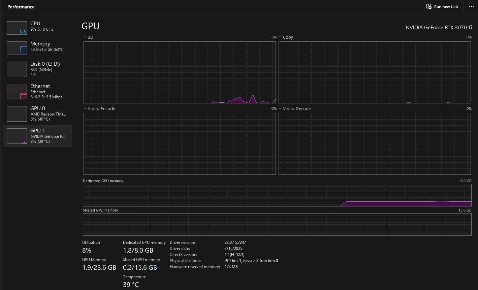478x290 pixels.
Task: Click the Copy engine graph
Action: (375, 72)
